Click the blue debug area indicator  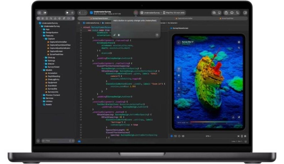pyautogui.click(x=79, y=141)
